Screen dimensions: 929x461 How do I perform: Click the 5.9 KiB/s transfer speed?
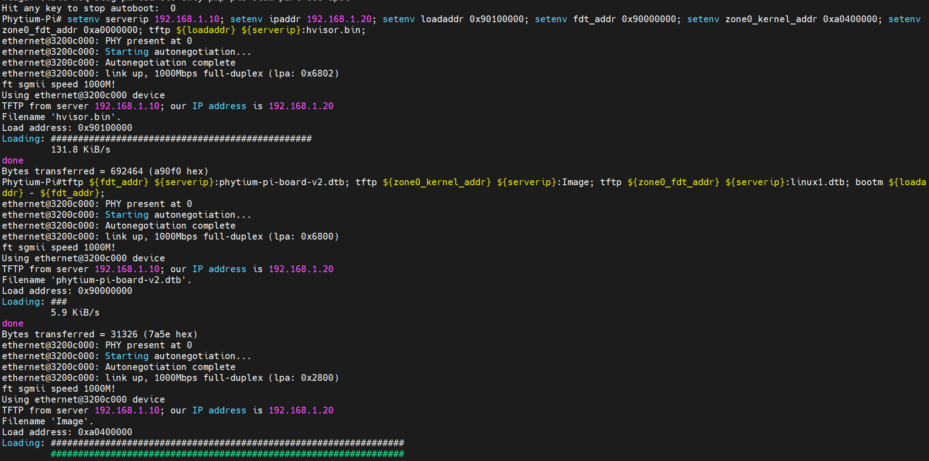pos(75,312)
